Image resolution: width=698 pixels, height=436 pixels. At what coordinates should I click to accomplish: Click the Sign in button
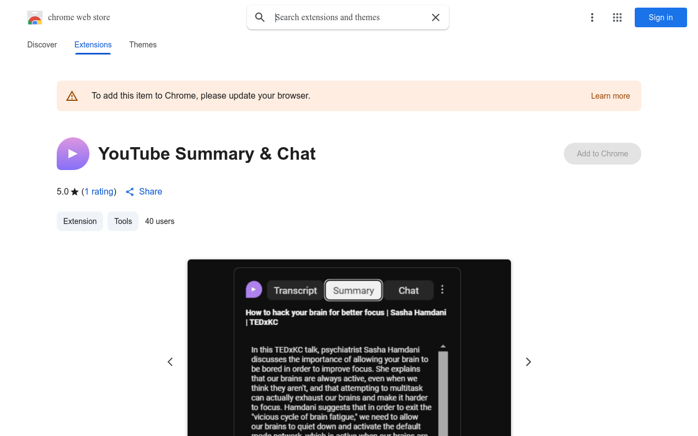point(661,17)
